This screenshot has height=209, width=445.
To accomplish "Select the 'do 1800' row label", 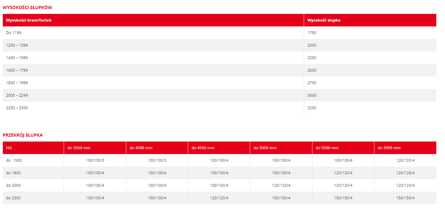I will (33, 173).
